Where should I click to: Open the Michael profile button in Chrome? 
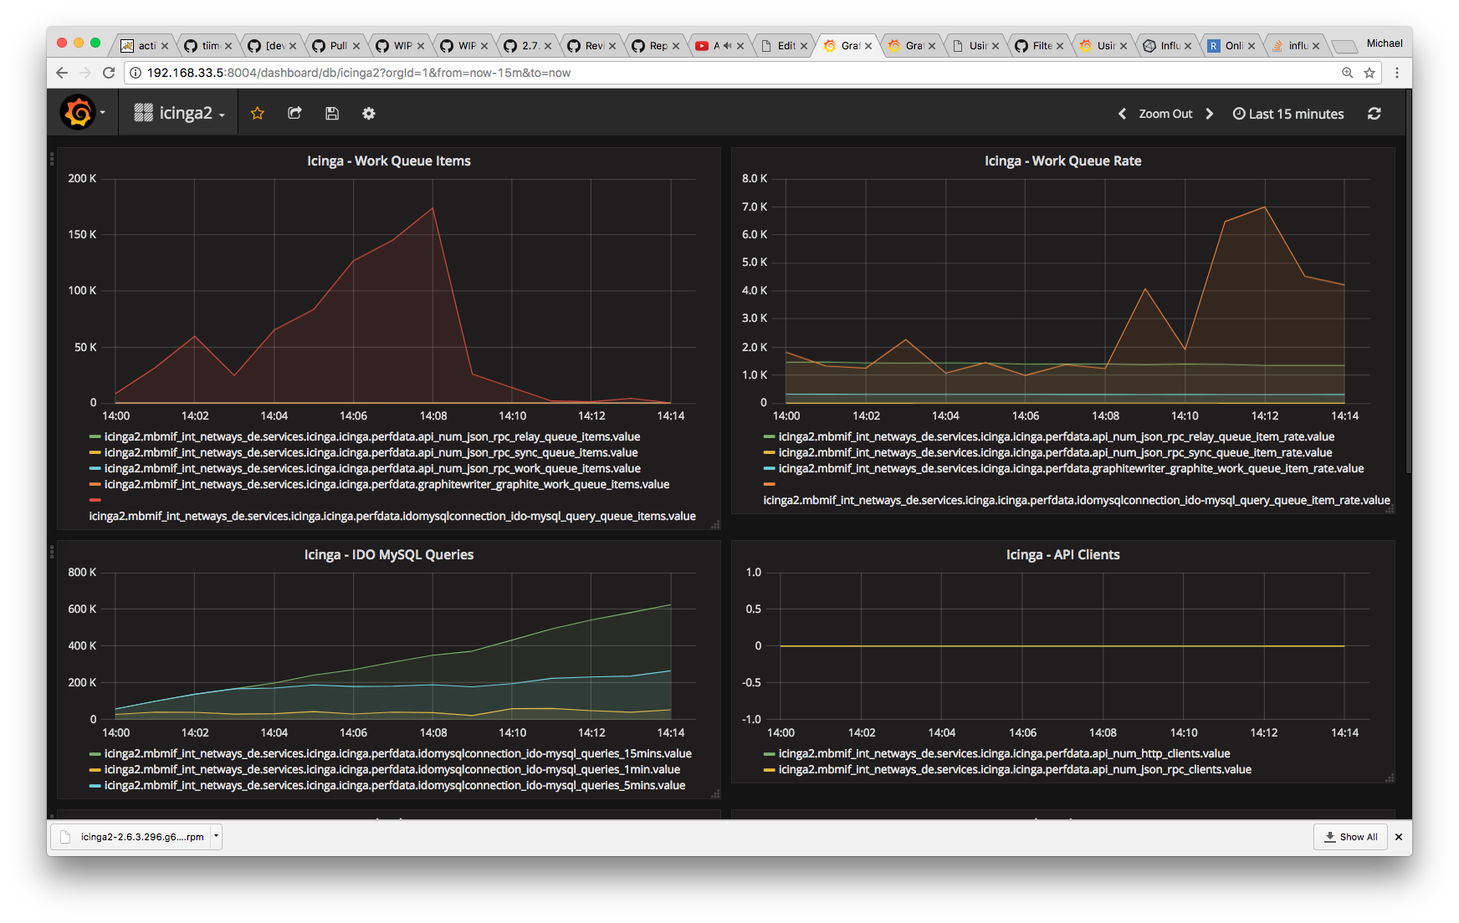tap(1385, 43)
